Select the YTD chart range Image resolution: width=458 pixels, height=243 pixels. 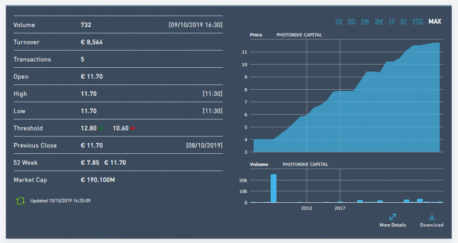(417, 22)
